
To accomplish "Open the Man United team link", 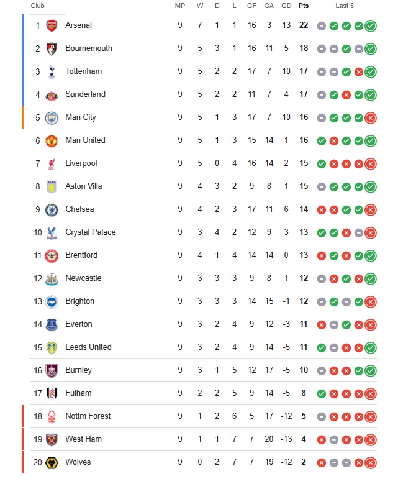I will pos(85,140).
